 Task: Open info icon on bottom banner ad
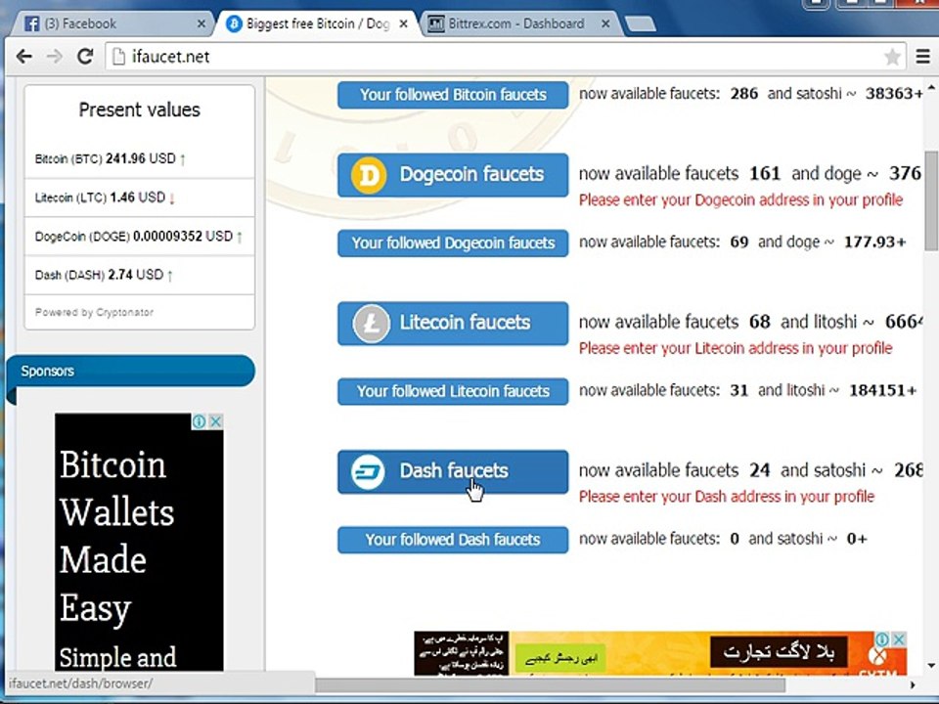coord(882,639)
